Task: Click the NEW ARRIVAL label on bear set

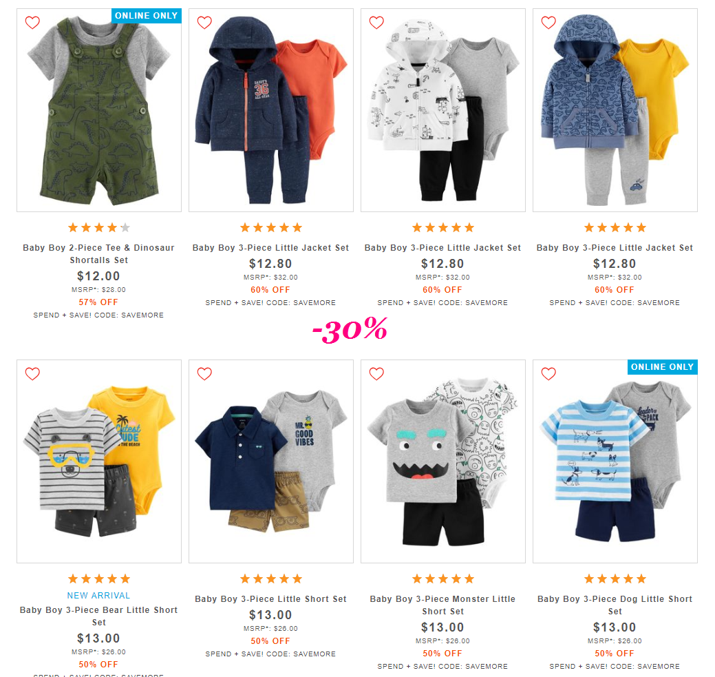Action: [99, 595]
